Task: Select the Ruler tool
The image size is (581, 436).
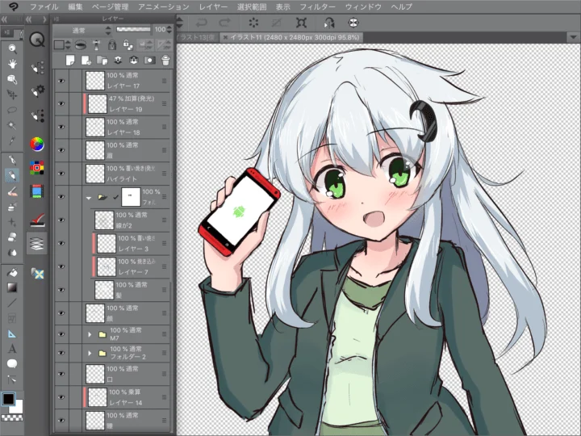Action: (x=13, y=333)
